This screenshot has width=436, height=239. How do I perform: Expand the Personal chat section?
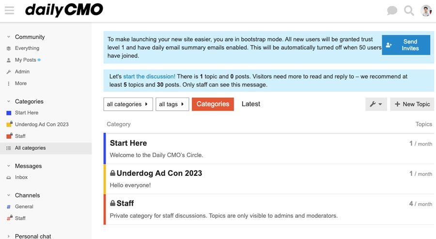(x=9, y=236)
